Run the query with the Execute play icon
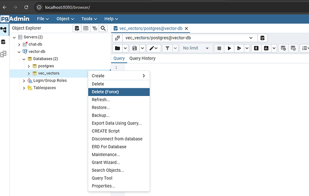This screenshot has height=196, width=309. (229, 48)
